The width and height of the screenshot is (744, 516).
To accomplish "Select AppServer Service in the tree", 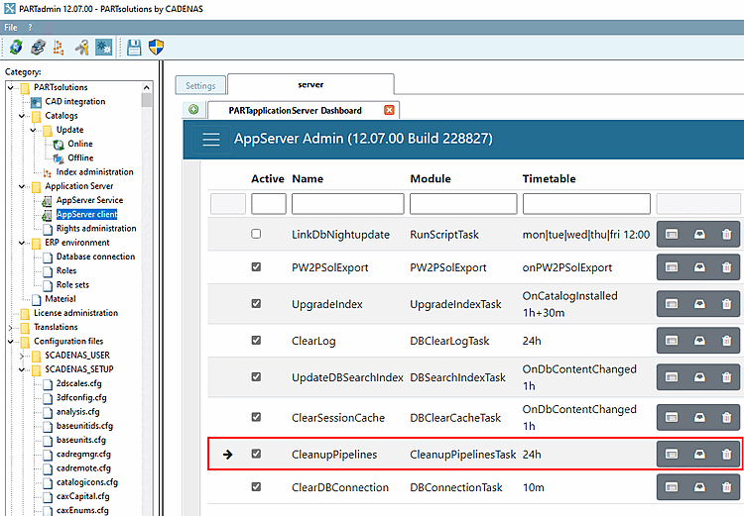I will [89, 200].
